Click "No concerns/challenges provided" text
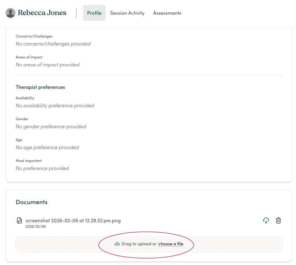This screenshot has height=265, width=296. point(53,44)
